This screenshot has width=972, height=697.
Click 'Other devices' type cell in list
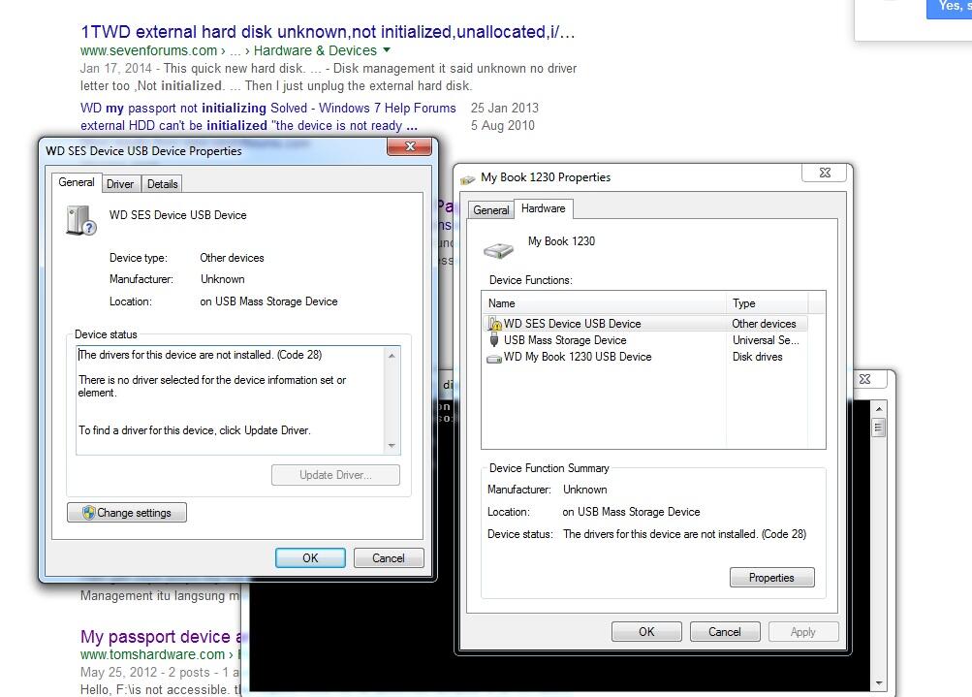764,323
